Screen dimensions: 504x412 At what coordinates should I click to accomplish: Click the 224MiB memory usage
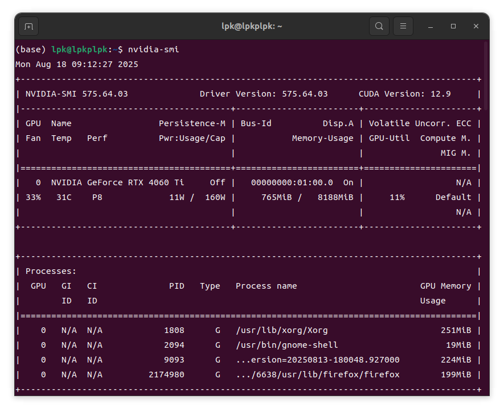coord(456,360)
